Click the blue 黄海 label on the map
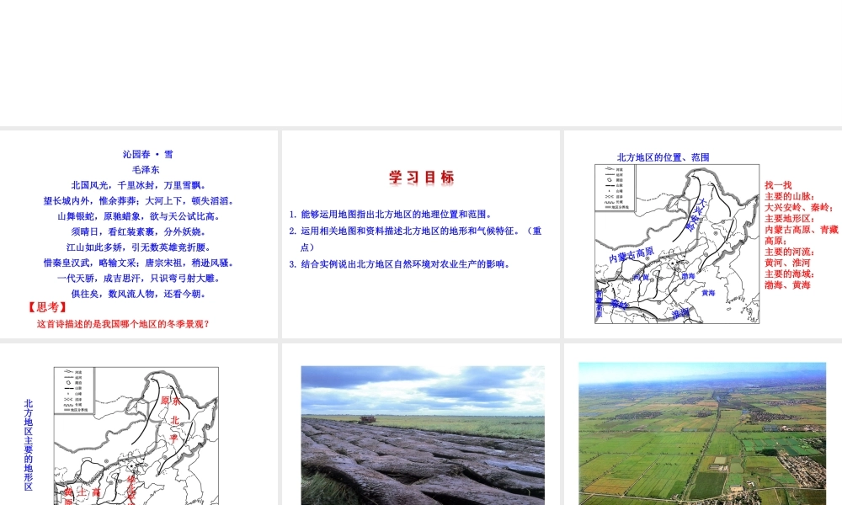 [x=708, y=293]
